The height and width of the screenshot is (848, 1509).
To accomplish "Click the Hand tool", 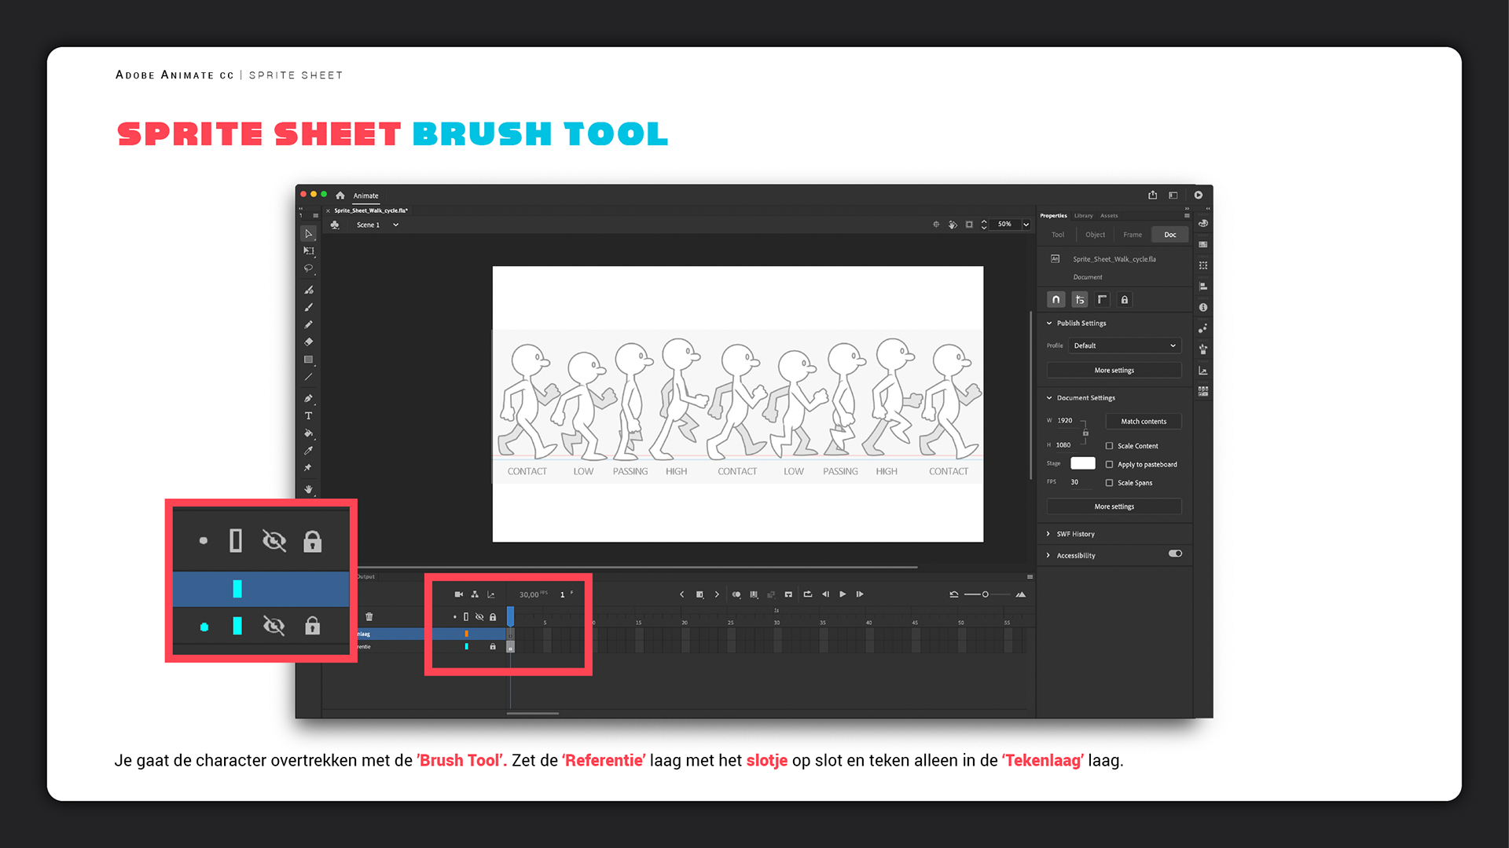I will pos(308,488).
